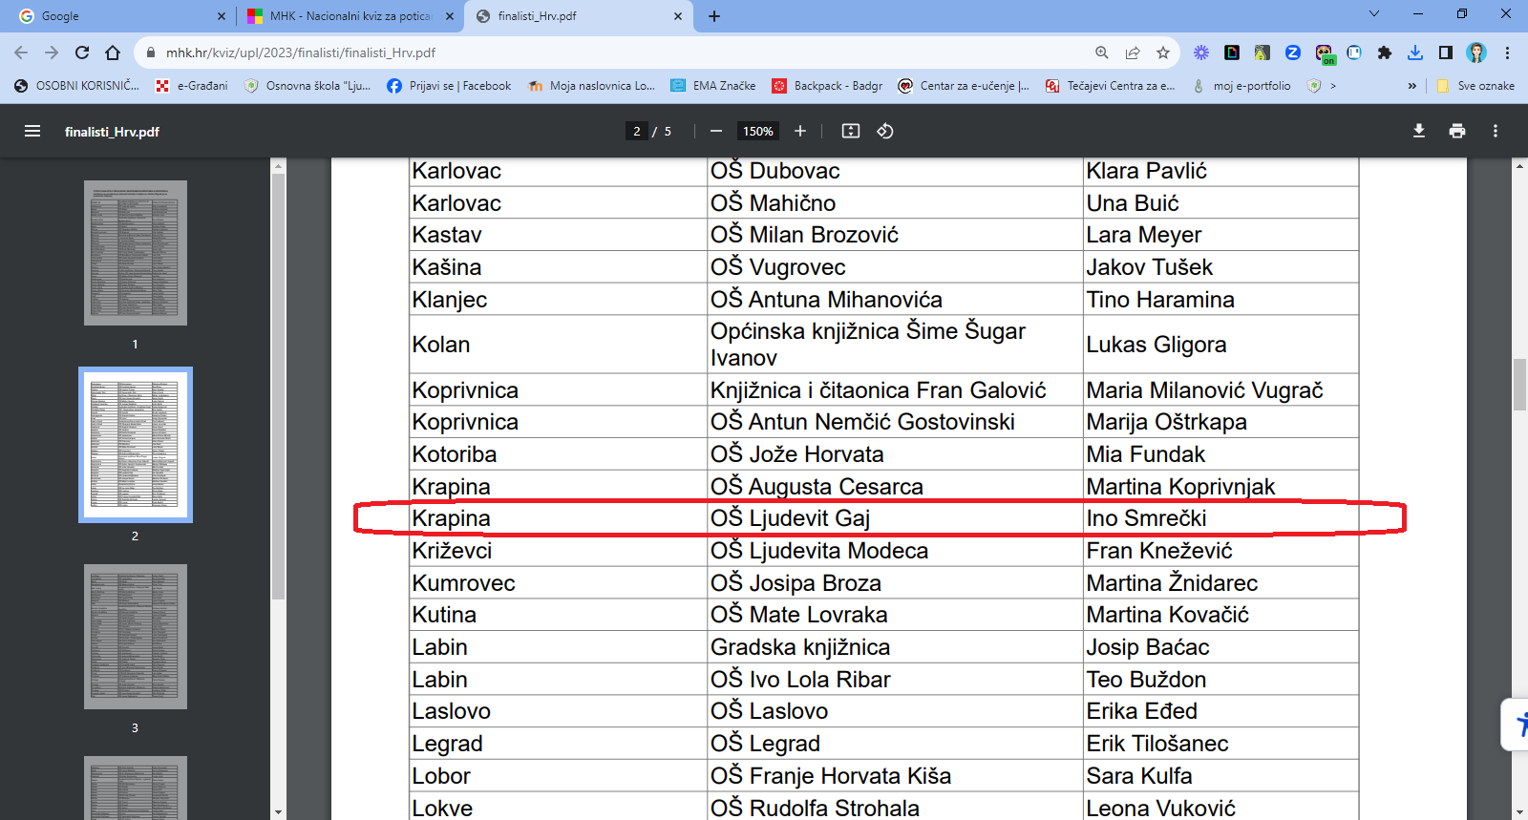Expand the hidden bookmarks overflow chevron
The image size is (1528, 820).
tap(1411, 86)
